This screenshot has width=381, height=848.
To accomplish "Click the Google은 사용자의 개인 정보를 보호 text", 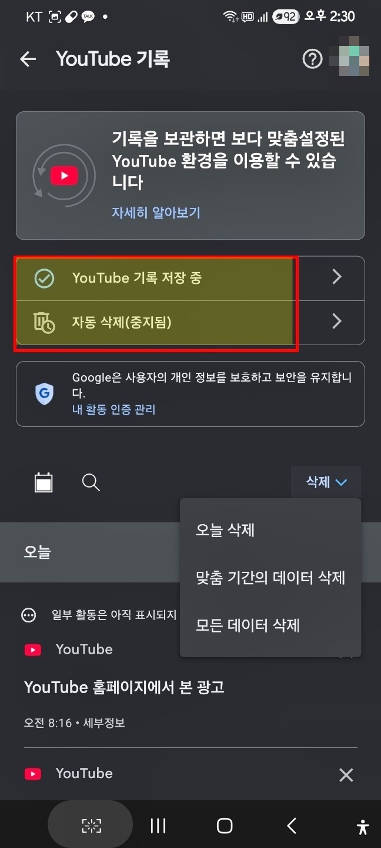I will (x=212, y=385).
